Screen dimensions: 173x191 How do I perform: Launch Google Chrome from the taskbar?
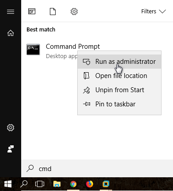click(x=73, y=184)
